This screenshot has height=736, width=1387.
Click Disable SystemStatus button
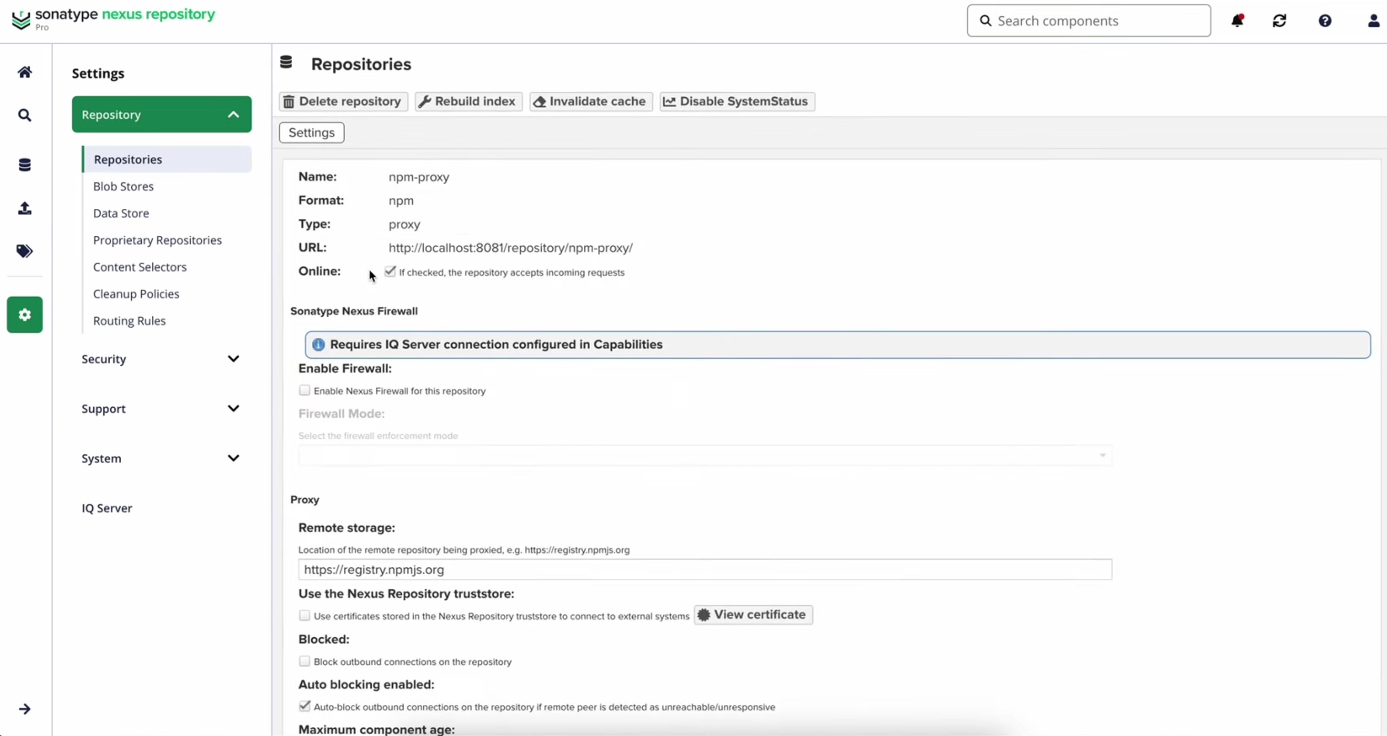(737, 101)
